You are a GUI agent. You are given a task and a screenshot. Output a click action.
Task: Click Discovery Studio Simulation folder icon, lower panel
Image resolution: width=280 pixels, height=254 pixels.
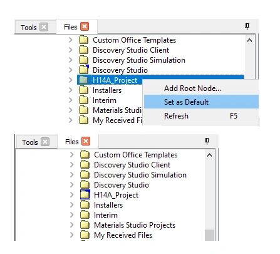click(85, 174)
